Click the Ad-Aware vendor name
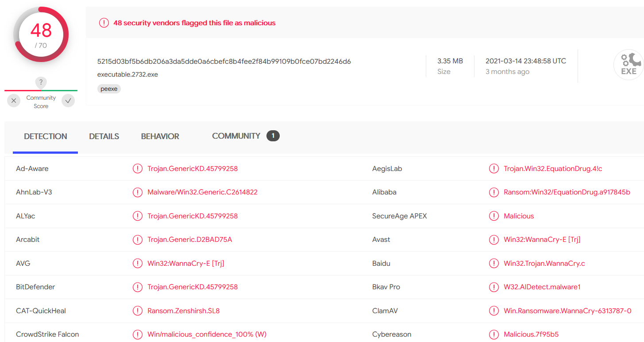This screenshot has height=342, width=644. pos(32,169)
